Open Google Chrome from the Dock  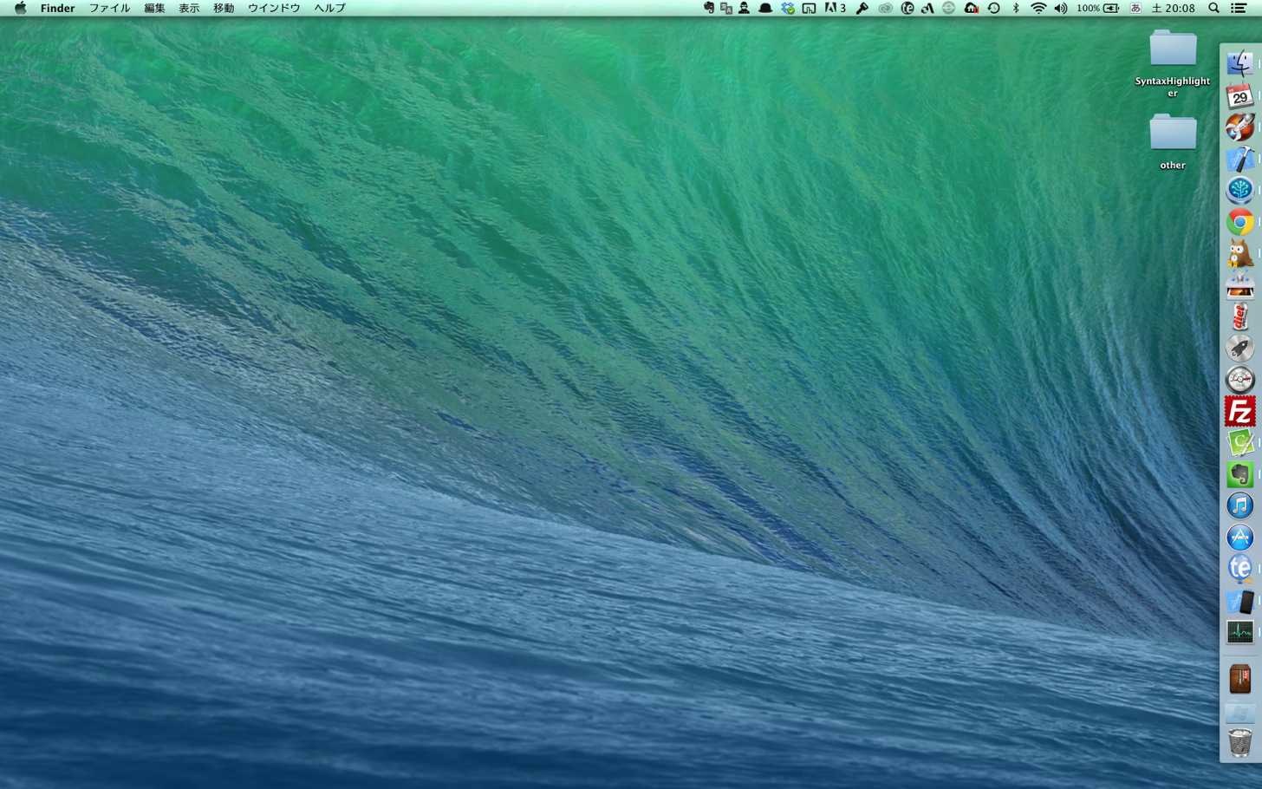[1239, 222]
